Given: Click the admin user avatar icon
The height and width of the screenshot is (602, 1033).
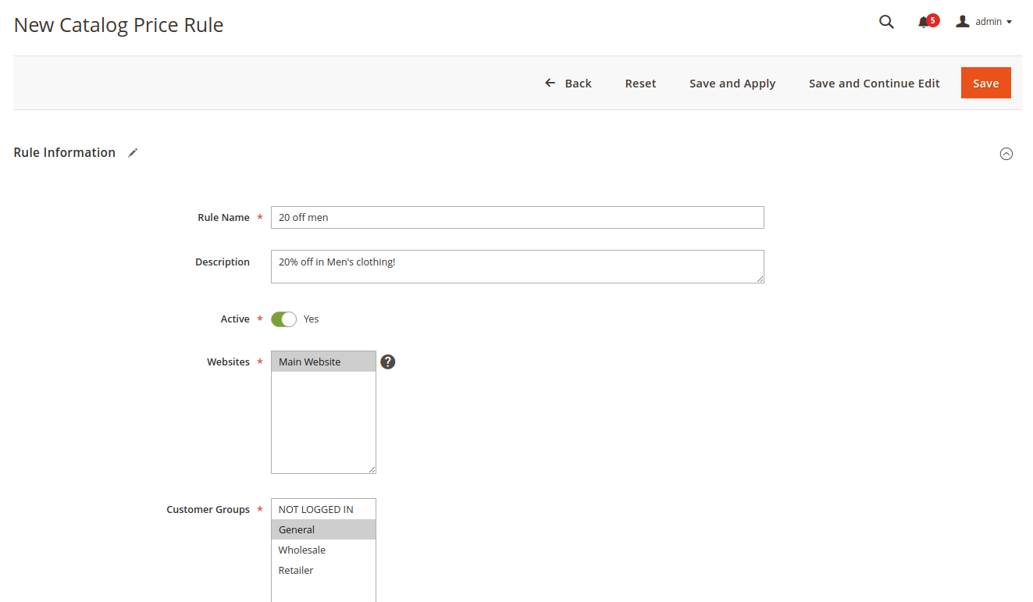Looking at the screenshot, I should tap(963, 22).
